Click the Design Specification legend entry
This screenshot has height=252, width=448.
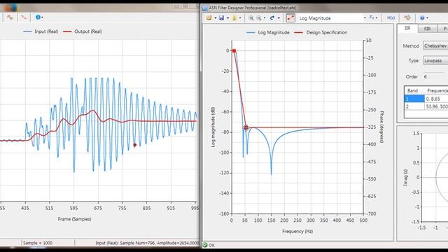coord(321,33)
